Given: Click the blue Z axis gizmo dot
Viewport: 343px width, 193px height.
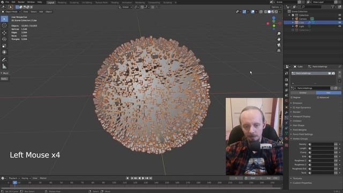Looking at the screenshot, I should point(274,18).
